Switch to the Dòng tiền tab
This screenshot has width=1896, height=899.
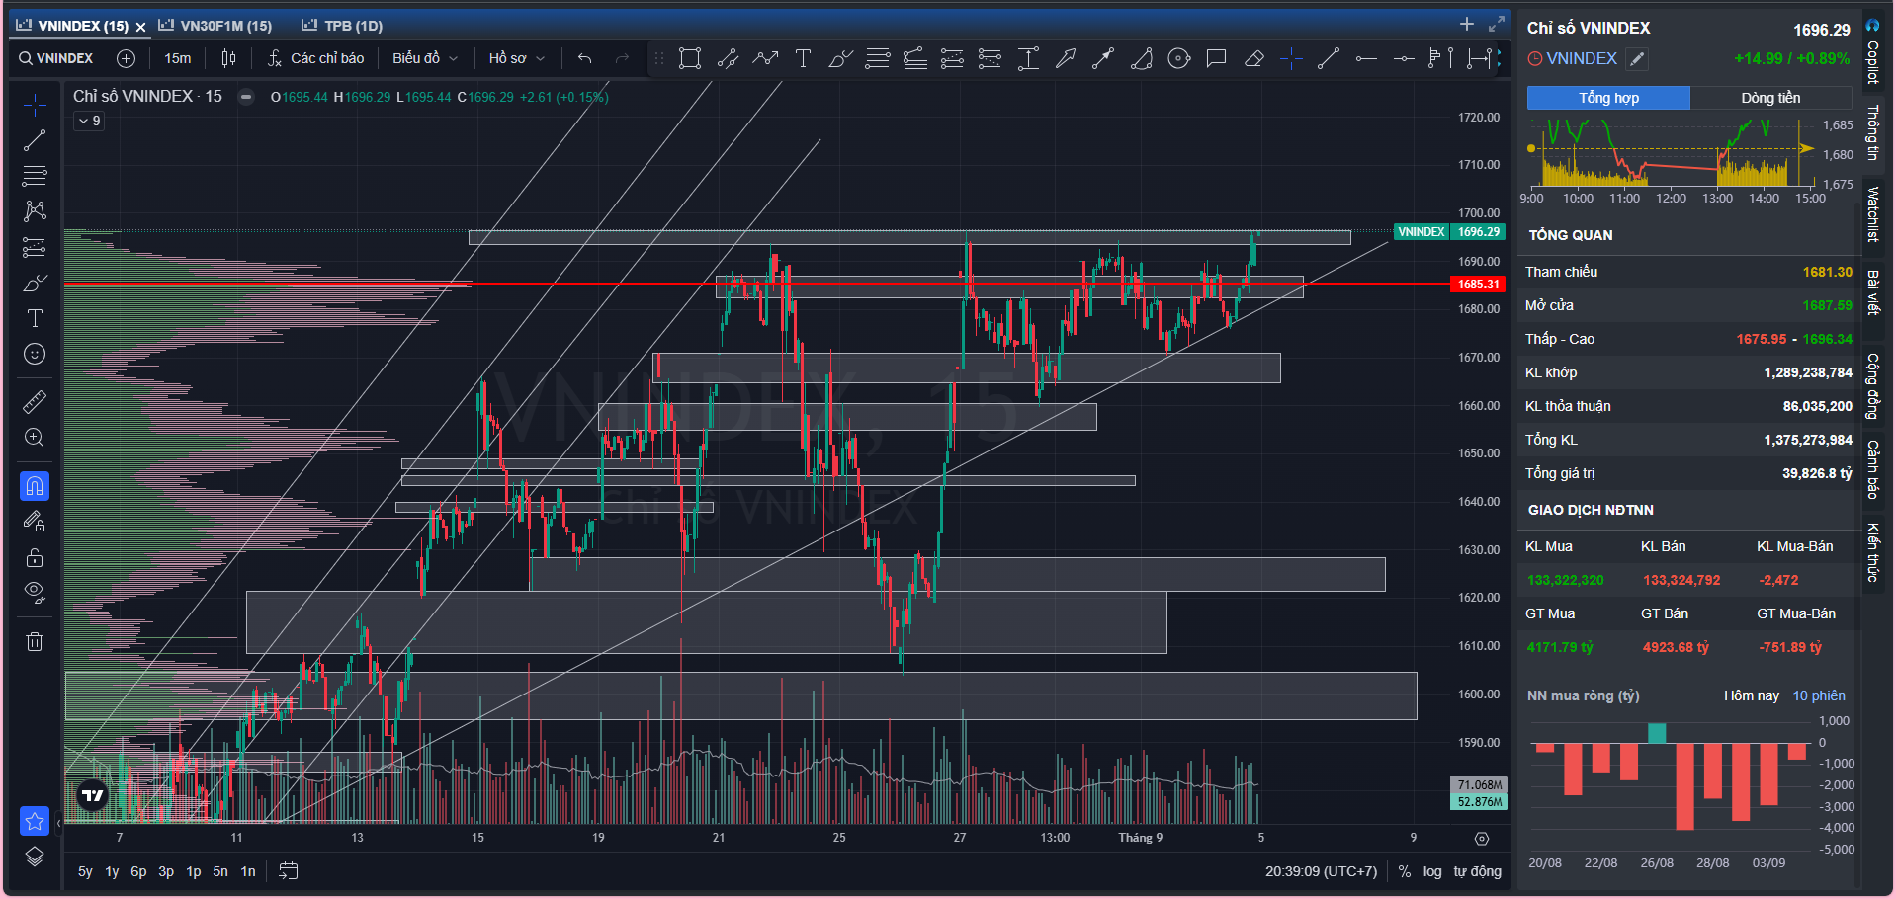[1770, 98]
